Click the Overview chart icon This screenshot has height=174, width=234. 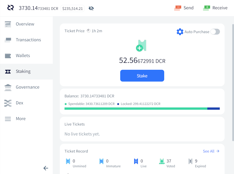[x=8, y=24]
